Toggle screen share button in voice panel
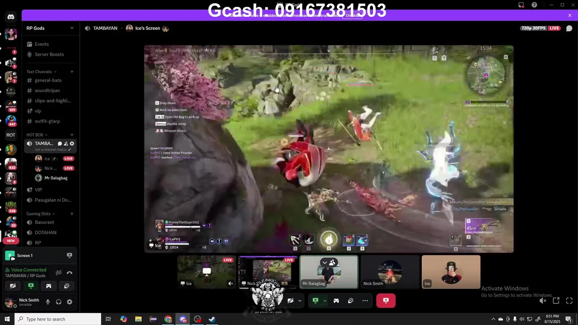The width and height of the screenshot is (578, 325). (31, 286)
